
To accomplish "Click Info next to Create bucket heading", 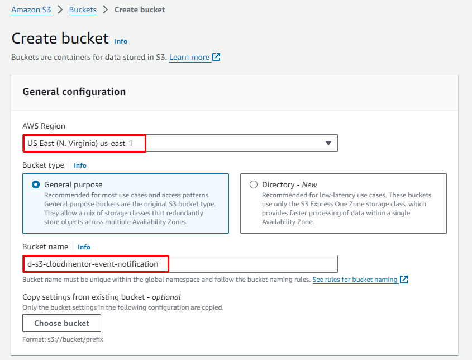I will [121, 41].
